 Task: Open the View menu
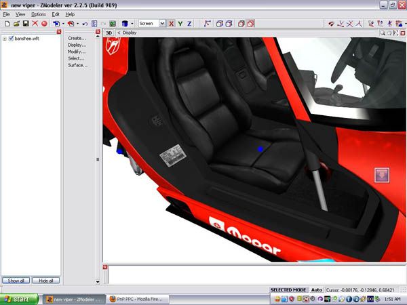[x=20, y=14]
